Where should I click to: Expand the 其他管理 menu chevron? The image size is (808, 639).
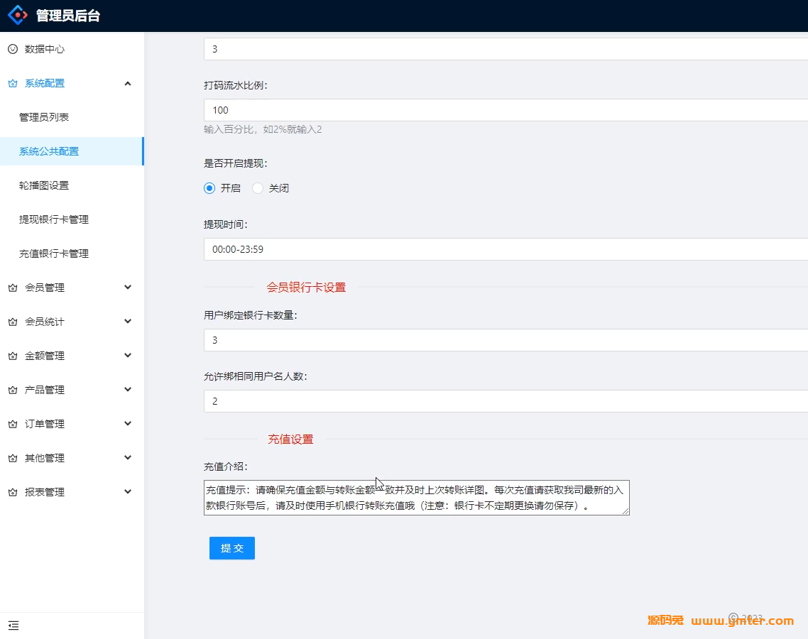(x=128, y=457)
